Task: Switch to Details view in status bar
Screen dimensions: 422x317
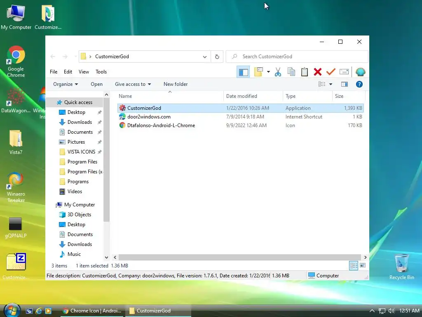Action: click(x=354, y=266)
